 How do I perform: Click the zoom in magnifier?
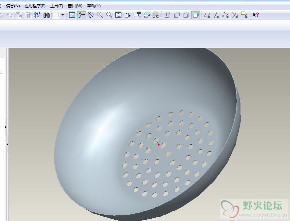(x=100, y=15)
